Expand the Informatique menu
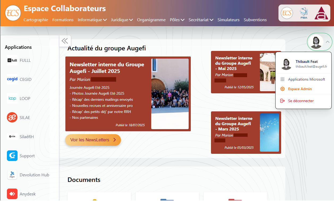 tap(92, 20)
